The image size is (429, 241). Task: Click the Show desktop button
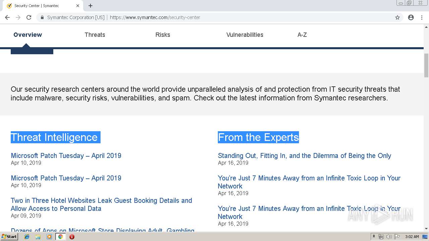point(425,237)
